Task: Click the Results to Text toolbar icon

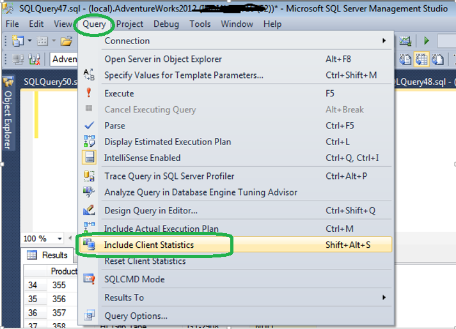Action: pyautogui.click(x=405, y=59)
